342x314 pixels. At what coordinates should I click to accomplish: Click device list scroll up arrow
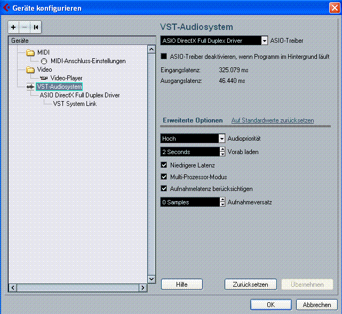152,49
